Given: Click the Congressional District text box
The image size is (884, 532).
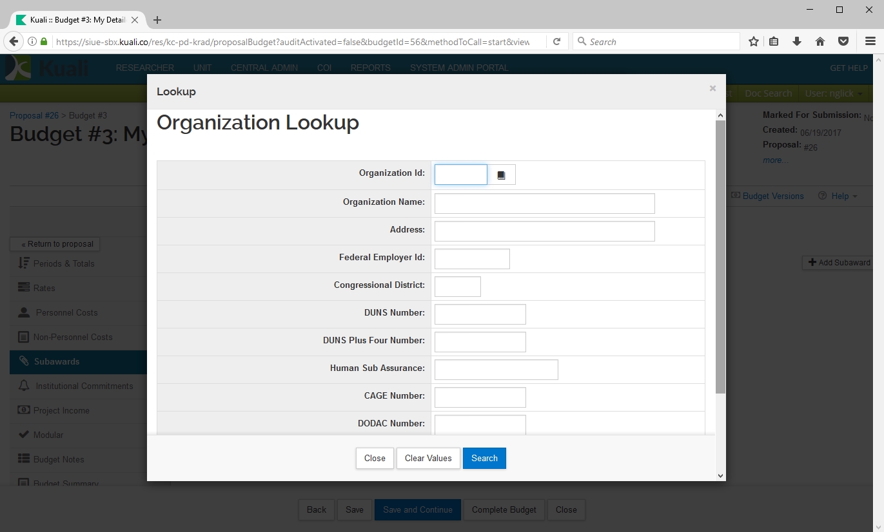Looking at the screenshot, I should [457, 287].
